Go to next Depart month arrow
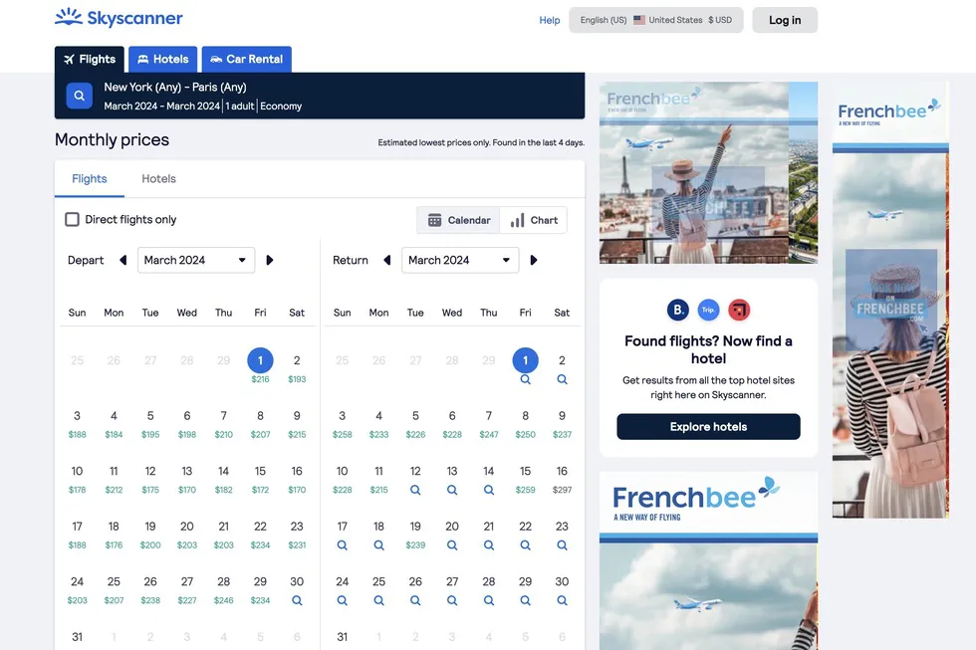This screenshot has width=976, height=650. tap(270, 260)
